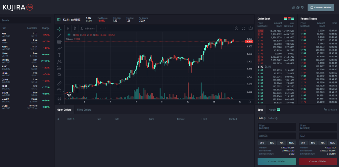This screenshot has width=339, height=167.
Task: Open the chart patterns tool
Action: (59, 61)
